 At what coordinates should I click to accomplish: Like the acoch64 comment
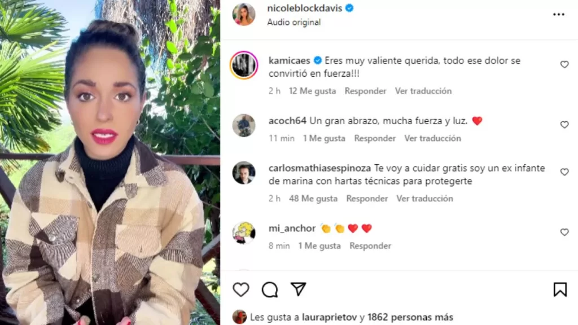coord(564,125)
